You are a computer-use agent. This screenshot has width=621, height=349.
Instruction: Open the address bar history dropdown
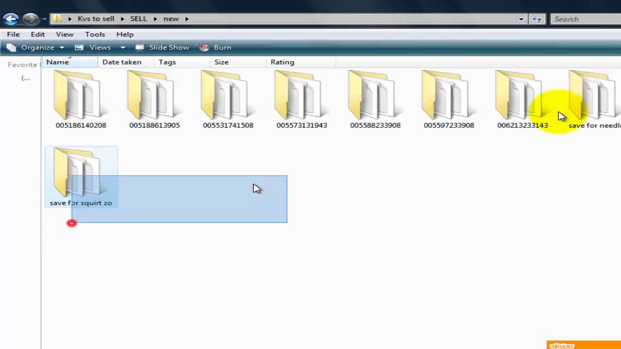[521, 19]
